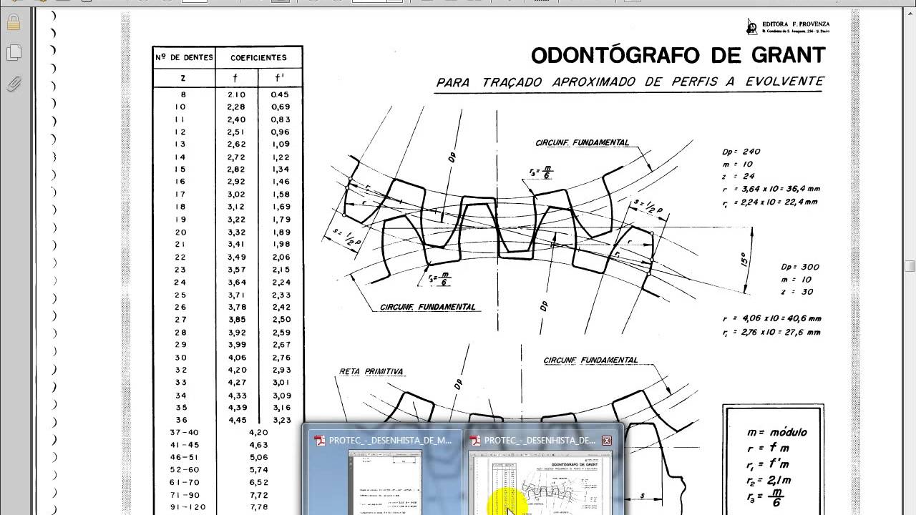916x515 pixels.
Task: Click the RETA PRIMITIVA label
Action: pyautogui.click(x=371, y=371)
